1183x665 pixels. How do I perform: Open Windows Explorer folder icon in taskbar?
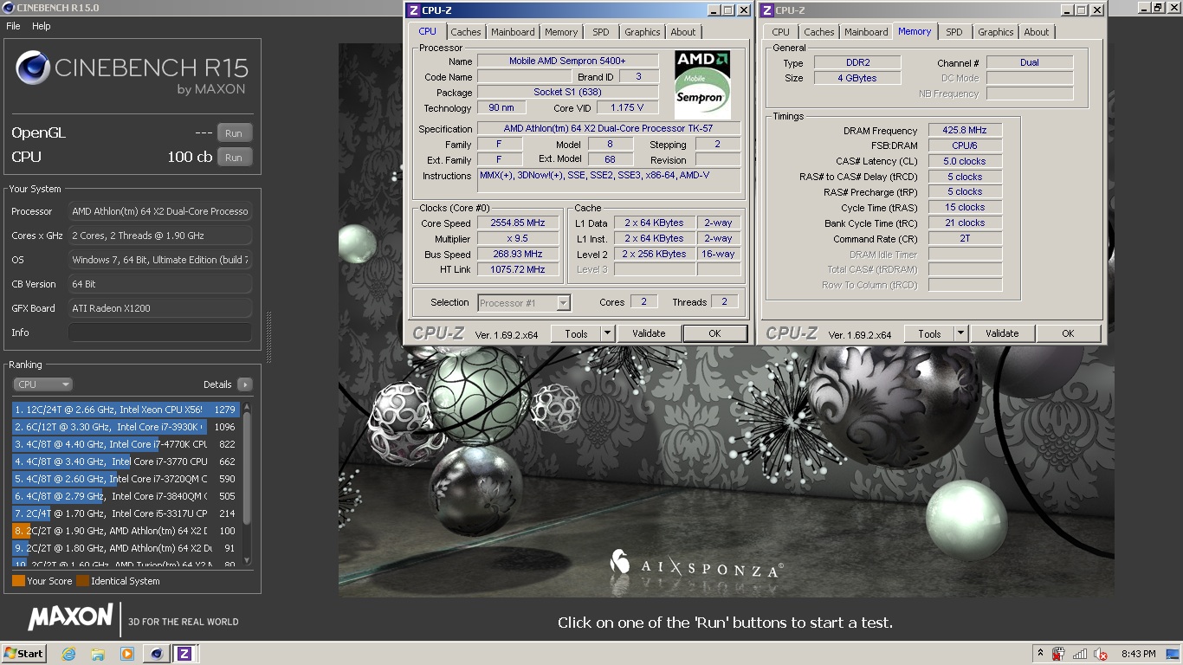(98, 654)
